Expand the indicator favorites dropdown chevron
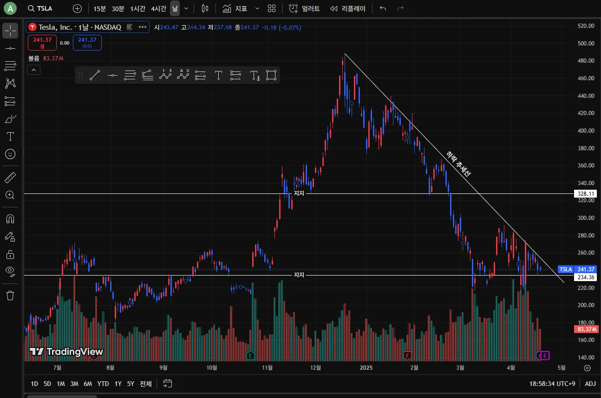Viewport: 601px width, 398px height. pyautogui.click(x=257, y=8)
